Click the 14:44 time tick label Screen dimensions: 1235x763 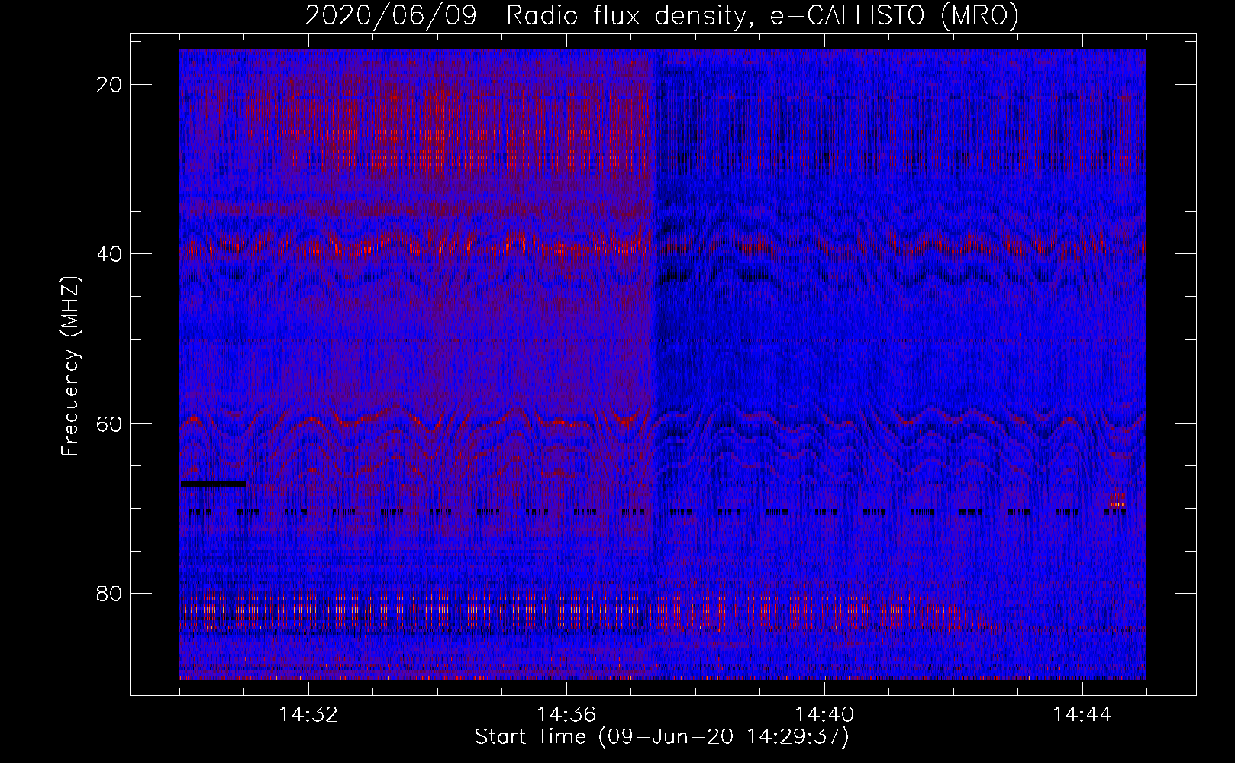[1082, 715]
